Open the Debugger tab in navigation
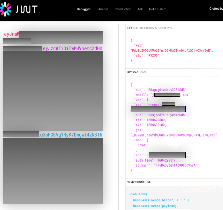 coord(83,9)
